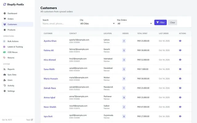Screen dimensions: 197x123
Task: Click PKR 47,000.00 total spent
Action: (143, 107)
